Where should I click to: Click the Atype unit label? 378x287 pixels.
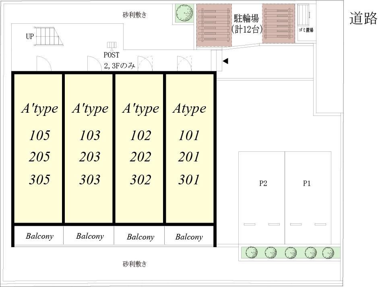pos(189,109)
